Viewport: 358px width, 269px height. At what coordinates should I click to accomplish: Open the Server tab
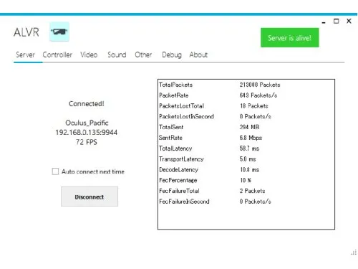coord(25,55)
